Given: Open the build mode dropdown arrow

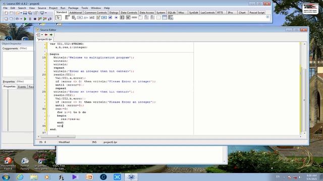Looking at the screenshot, I should [21, 19].
